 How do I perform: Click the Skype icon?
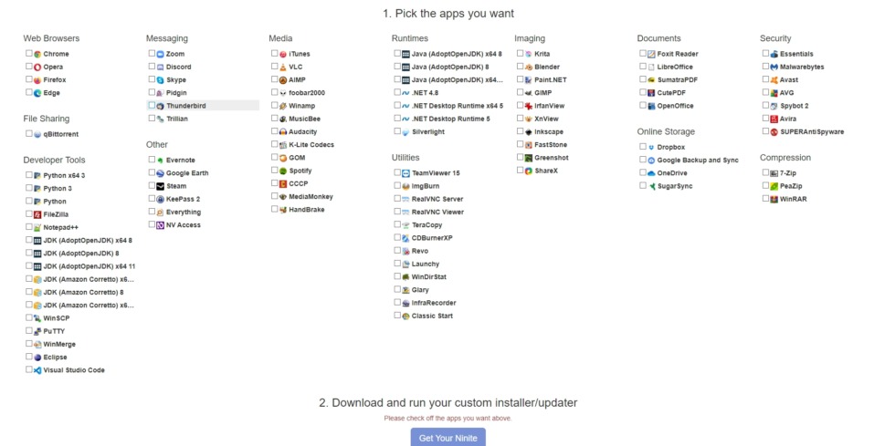pyautogui.click(x=161, y=80)
